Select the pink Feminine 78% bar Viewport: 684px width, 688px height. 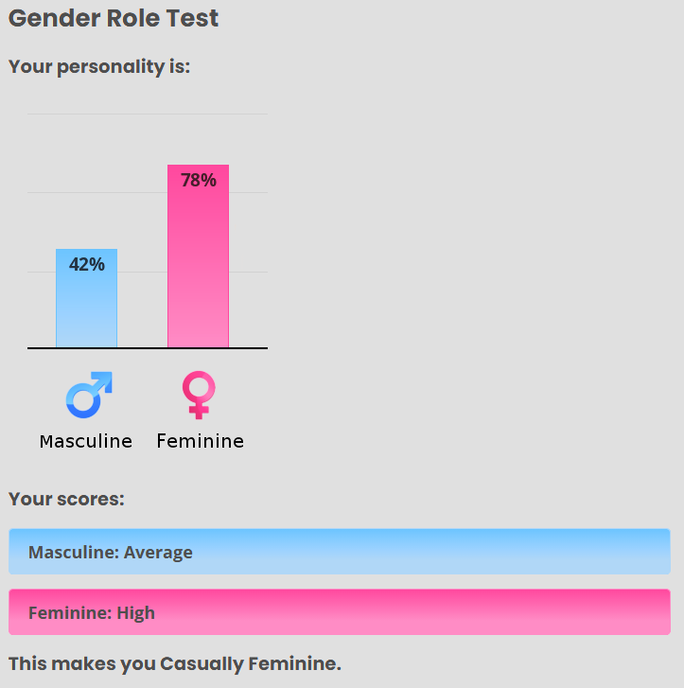pos(199,256)
